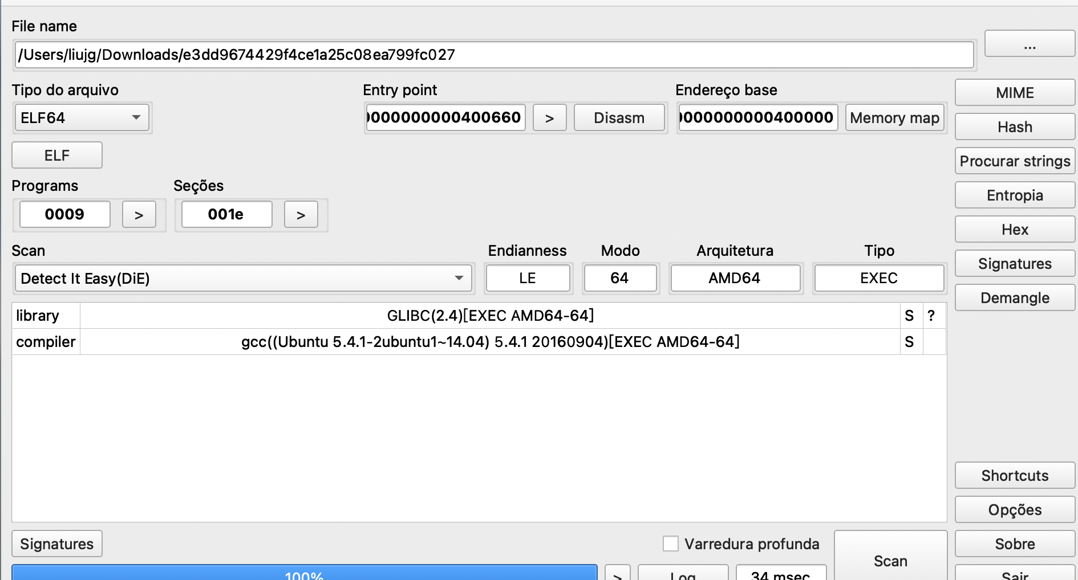The image size is (1078, 580).
Task: Show the Entropia view
Action: 1014,195
